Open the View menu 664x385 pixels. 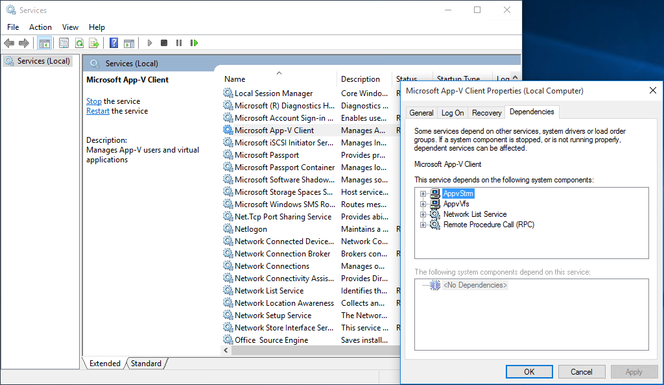[x=70, y=27]
